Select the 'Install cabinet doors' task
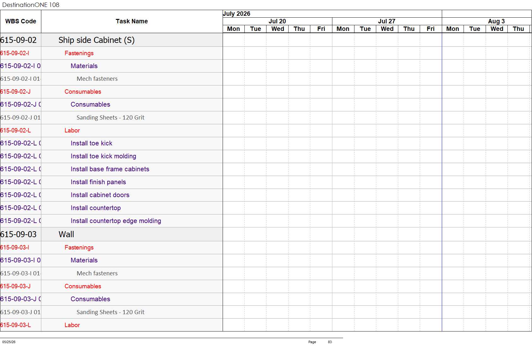This screenshot has width=532, height=346. pos(100,195)
